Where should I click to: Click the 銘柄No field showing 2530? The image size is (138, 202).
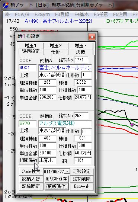tap(81, 116)
